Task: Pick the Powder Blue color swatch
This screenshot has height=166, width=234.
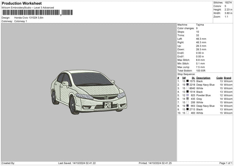Action: coord(188,95)
